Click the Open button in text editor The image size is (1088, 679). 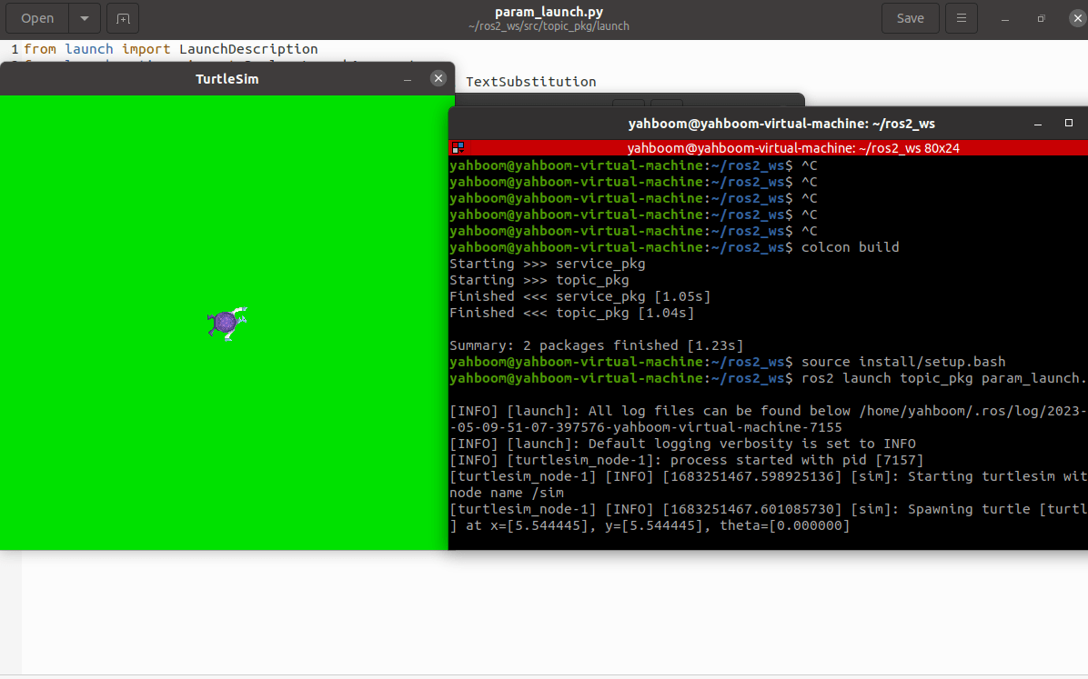tap(37, 19)
